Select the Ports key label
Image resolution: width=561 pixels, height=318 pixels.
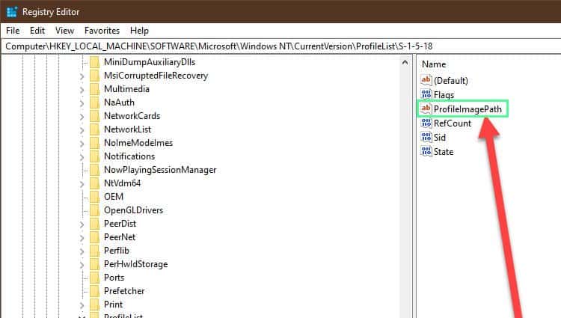click(x=114, y=278)
